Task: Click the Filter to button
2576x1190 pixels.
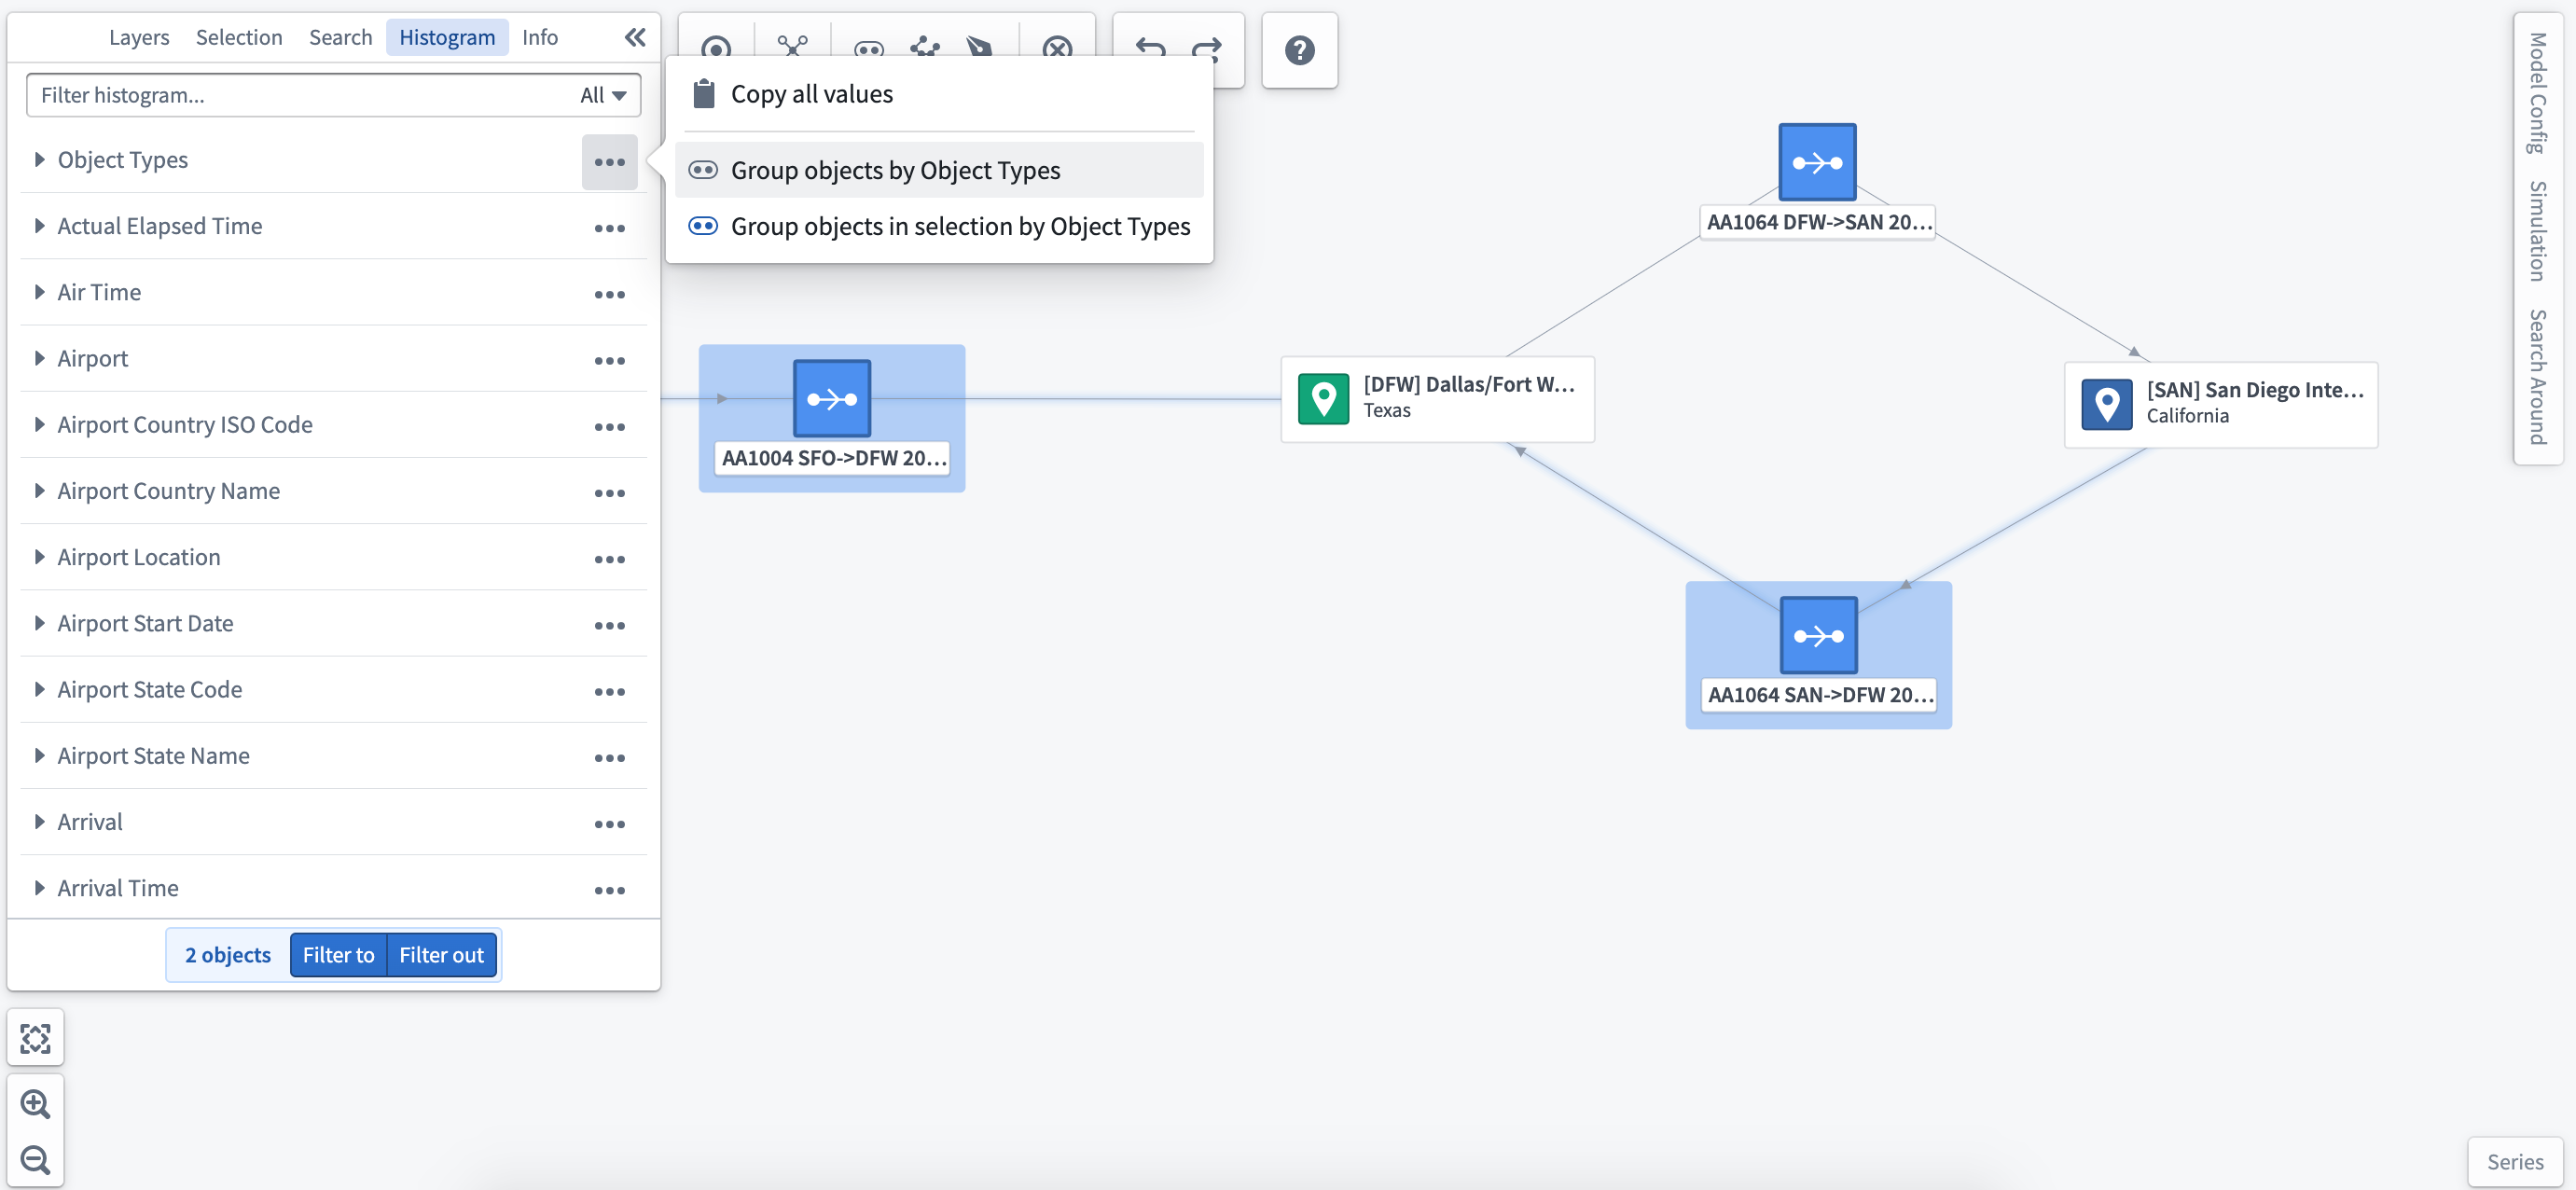Action: 339,953
